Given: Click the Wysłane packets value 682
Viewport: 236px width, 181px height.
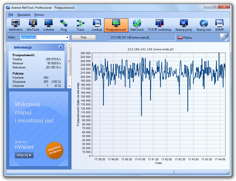Looking at the screenshot, I should coord(46,78).
